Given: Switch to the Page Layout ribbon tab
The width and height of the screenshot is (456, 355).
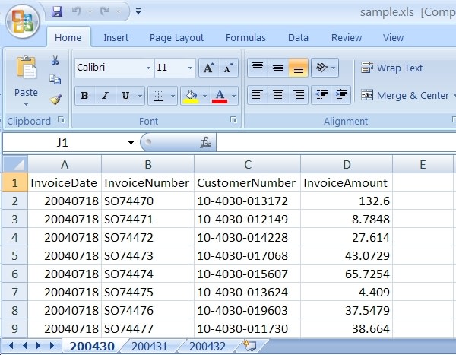Looking at the screenshot, I should tap(176, 38).
